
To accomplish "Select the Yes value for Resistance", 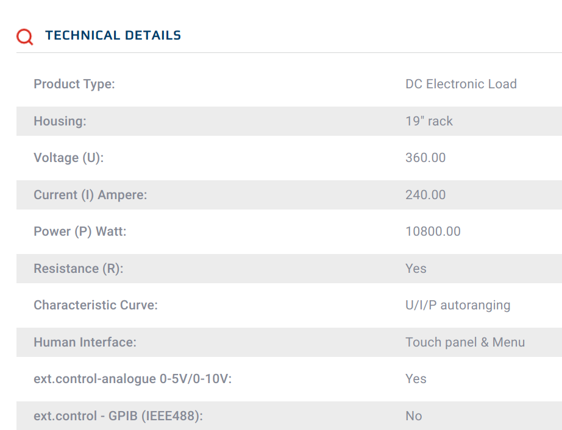I will click(x=416, y=269).
